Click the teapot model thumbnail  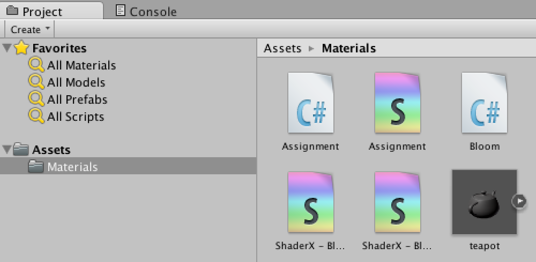(484, 202)
